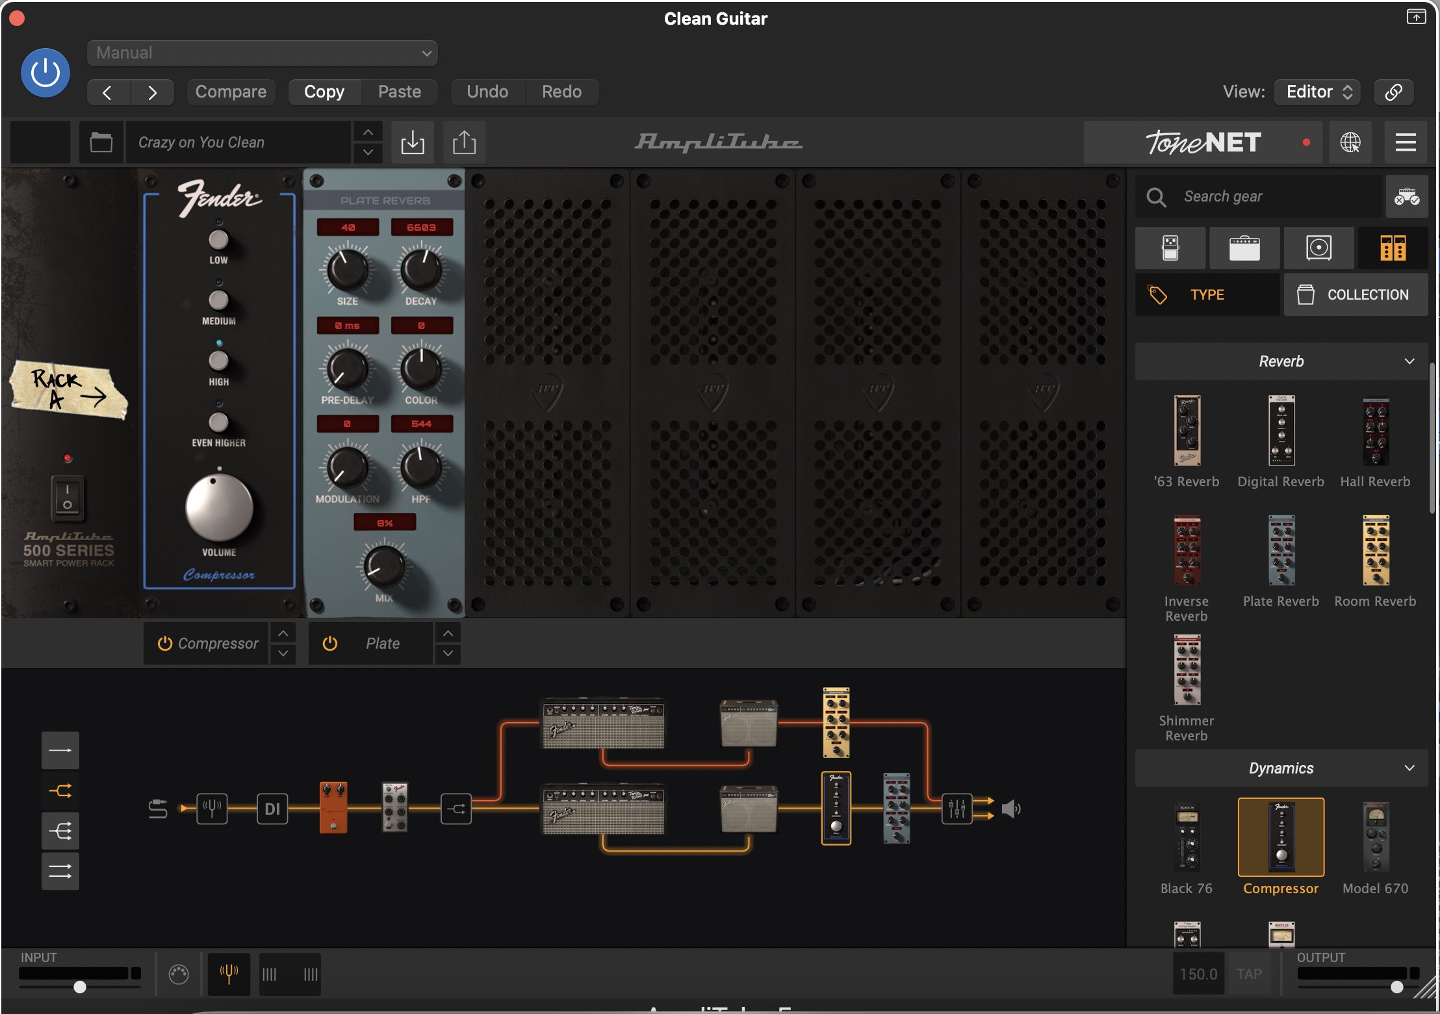The width and height of the screenshot is (1440, 1014).
Task: Select the three-way split routing icon
Action: click(60, 831)
